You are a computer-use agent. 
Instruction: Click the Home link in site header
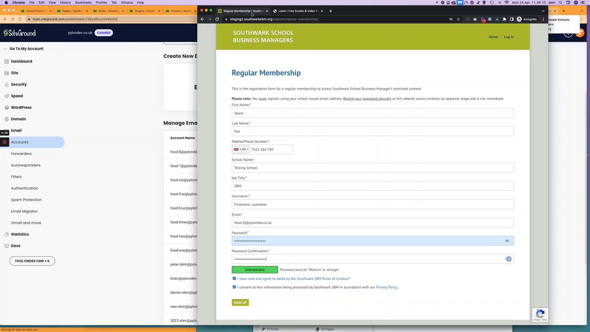pos(493,37)
